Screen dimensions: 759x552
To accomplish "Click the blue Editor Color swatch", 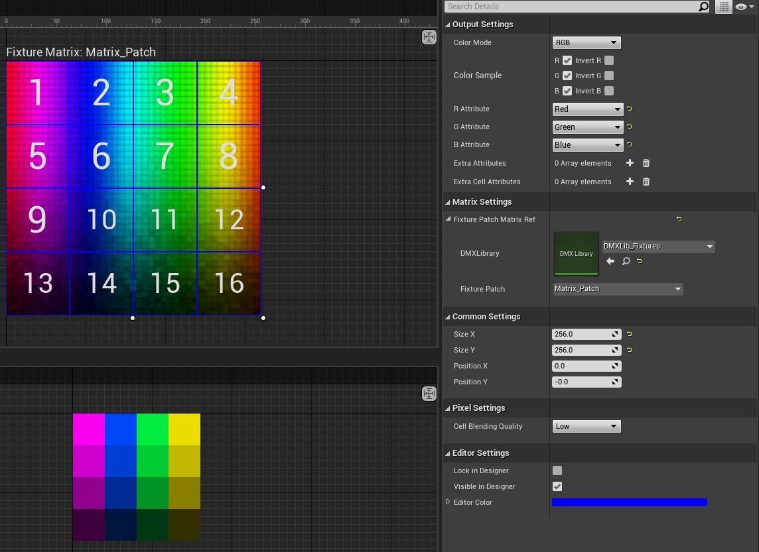I will click(x=629, y=502).
